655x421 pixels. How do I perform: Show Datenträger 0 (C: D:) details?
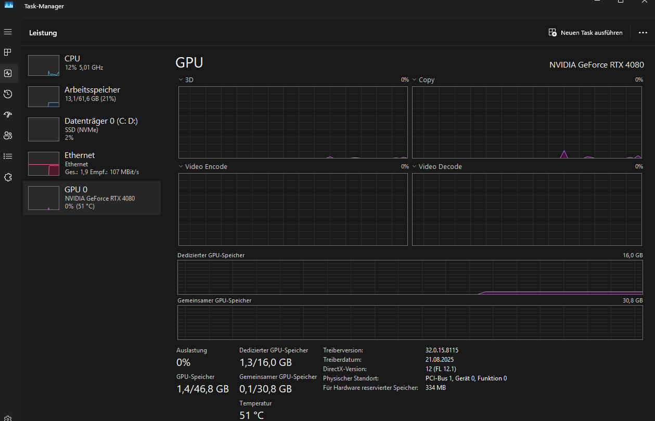click(x=92, y=128)
